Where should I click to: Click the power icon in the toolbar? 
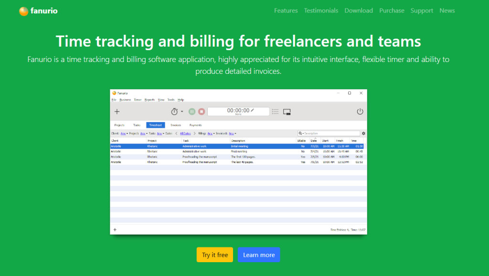tap(360, 112)
